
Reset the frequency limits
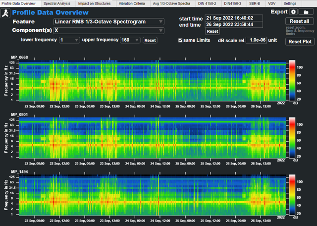(150, 40)
